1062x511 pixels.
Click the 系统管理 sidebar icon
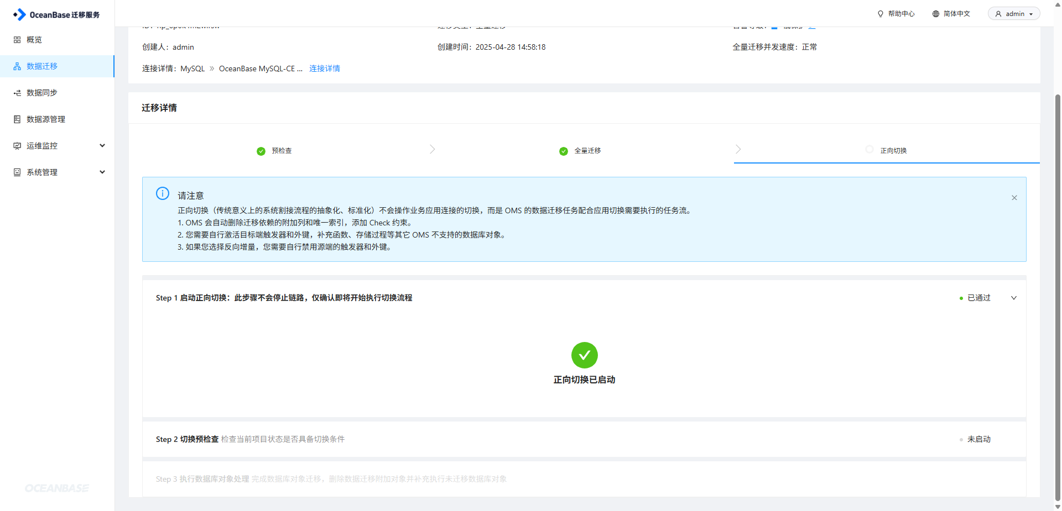point(17,172)
